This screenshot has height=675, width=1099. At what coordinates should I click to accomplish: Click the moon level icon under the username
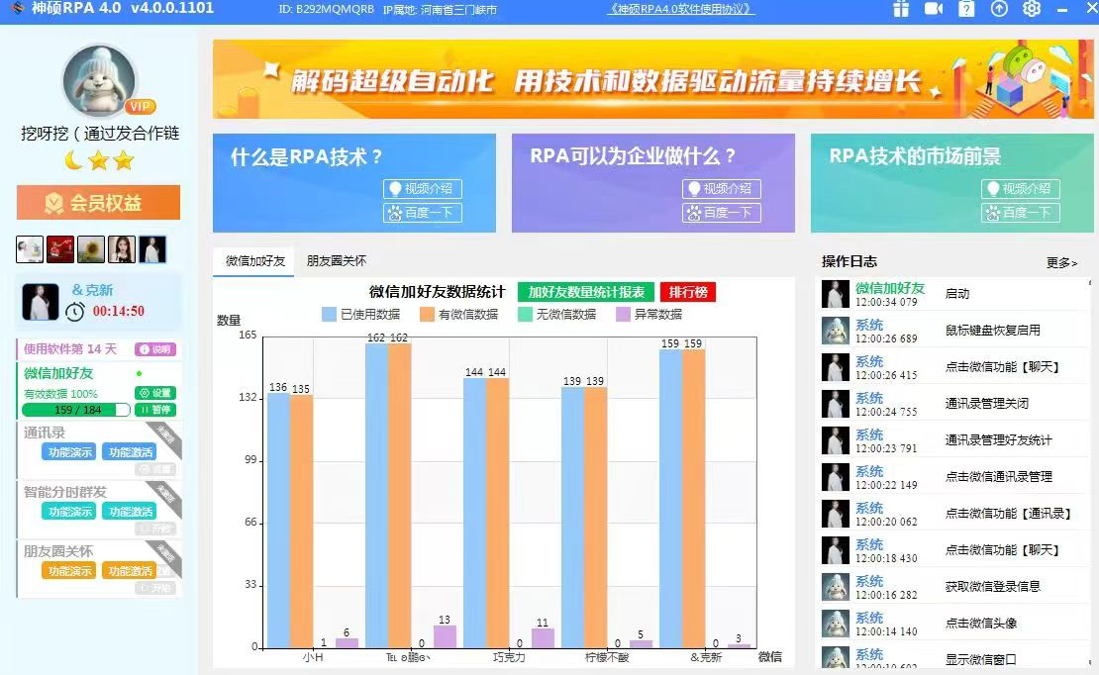(x=73, y=160)
